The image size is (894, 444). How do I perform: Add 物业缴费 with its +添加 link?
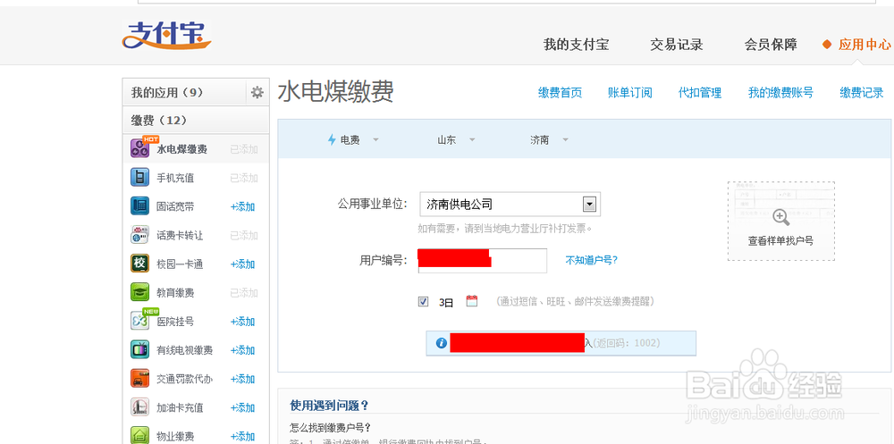click(x=243, y=436)
